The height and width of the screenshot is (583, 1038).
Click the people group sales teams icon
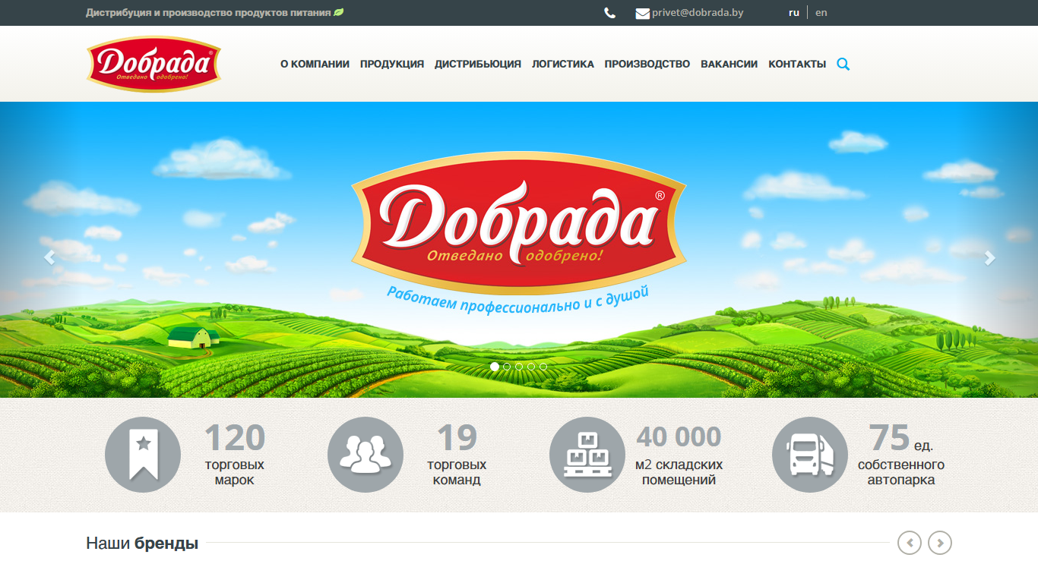pyautogui.click(x=366, y=455)
